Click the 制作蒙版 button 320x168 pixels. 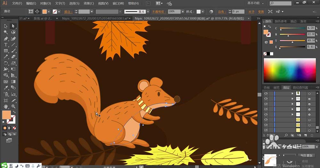(306, 155)
